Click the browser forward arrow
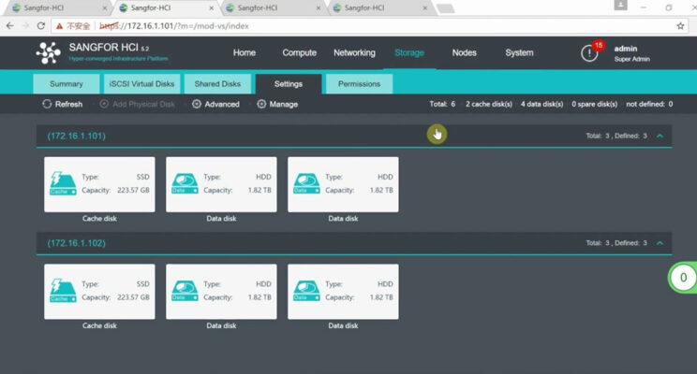Viewport: 697px width, 374px height. tap(25, 26)
